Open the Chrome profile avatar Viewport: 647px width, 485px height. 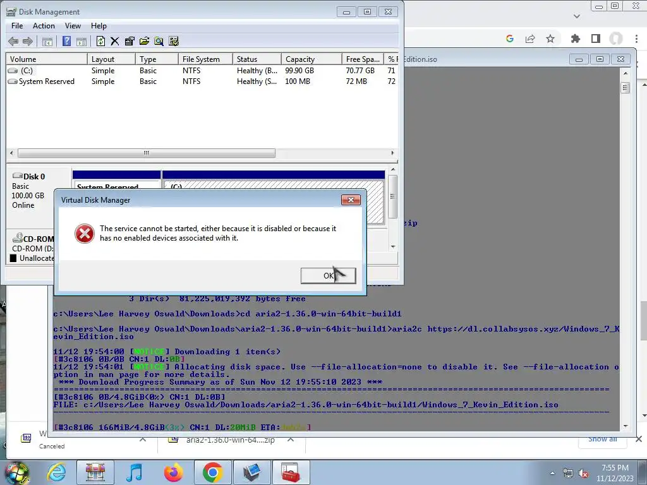tap(616, 39)
